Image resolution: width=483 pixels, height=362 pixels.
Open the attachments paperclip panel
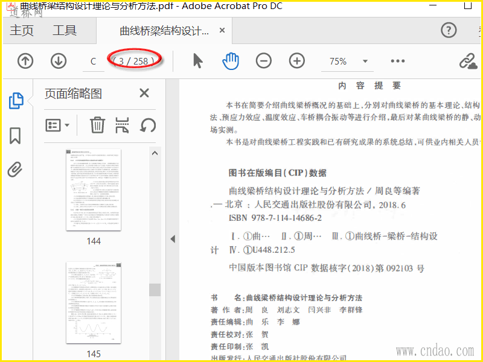tap(15, 170)
